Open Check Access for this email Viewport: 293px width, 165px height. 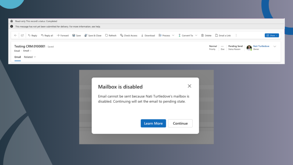pyautogui.click(x=128, y=35)
